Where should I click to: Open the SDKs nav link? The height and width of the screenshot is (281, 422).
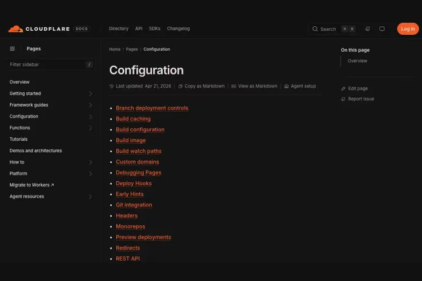point(155,28)
